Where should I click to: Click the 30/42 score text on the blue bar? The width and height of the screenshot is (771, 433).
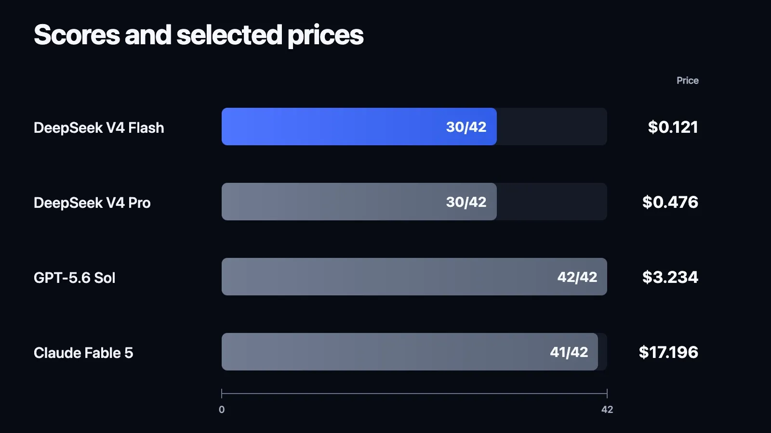point(466,127)
